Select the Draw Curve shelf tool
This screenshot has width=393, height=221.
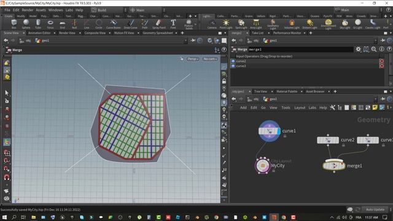click(x=131, y=24)
